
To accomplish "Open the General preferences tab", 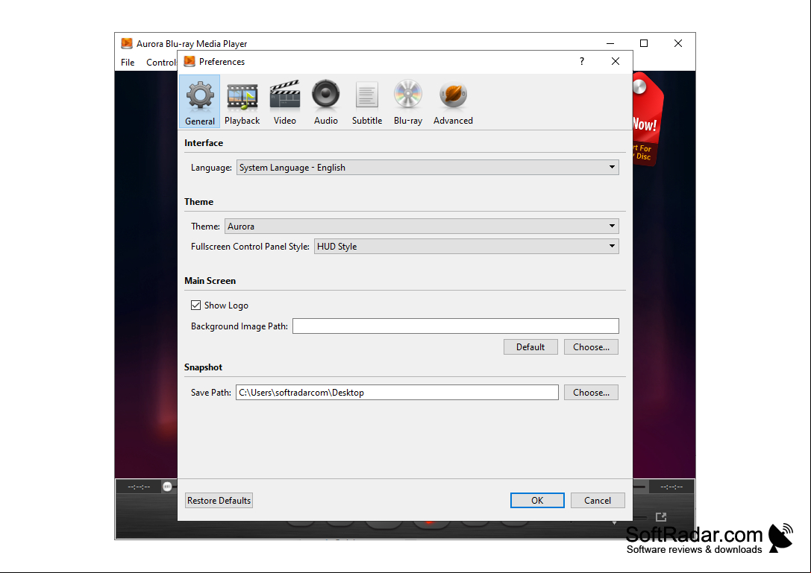I will (200, 101).
